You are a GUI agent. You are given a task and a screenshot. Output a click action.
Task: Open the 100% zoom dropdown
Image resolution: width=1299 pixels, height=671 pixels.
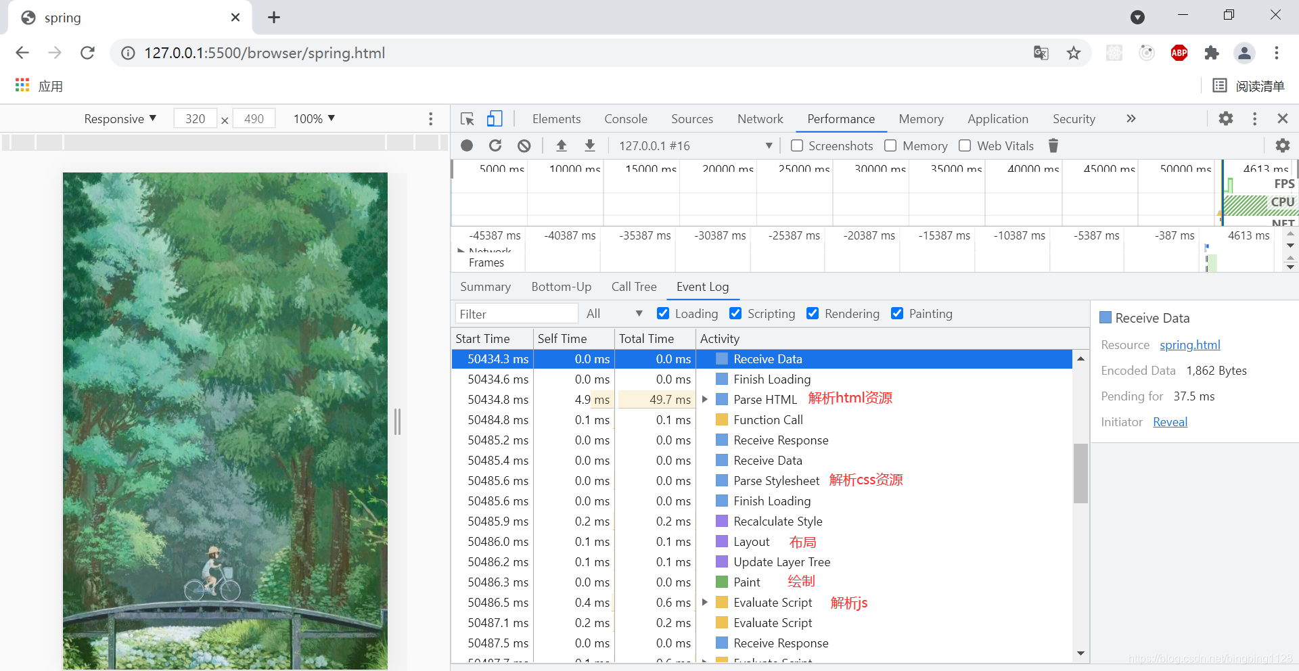click(x=314, y=119)
